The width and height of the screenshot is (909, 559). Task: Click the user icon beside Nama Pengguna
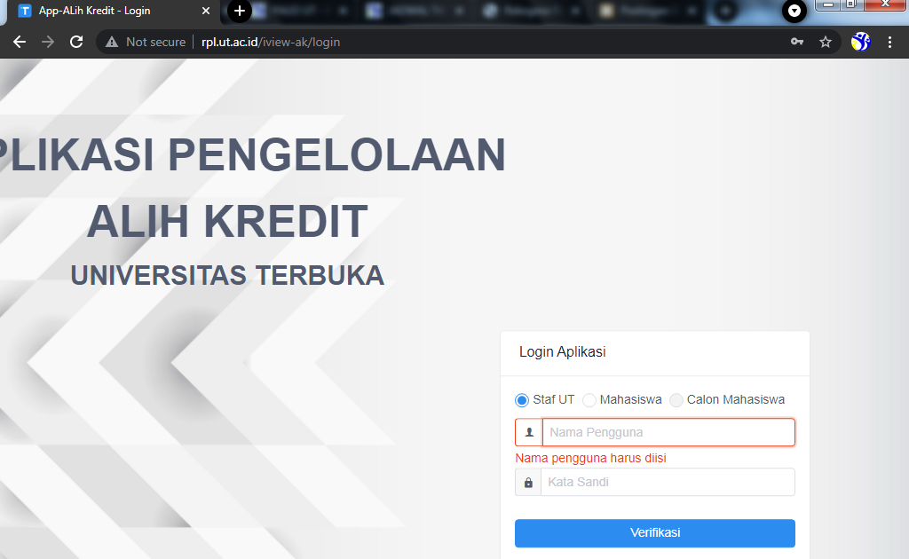[x=529, y=432]
